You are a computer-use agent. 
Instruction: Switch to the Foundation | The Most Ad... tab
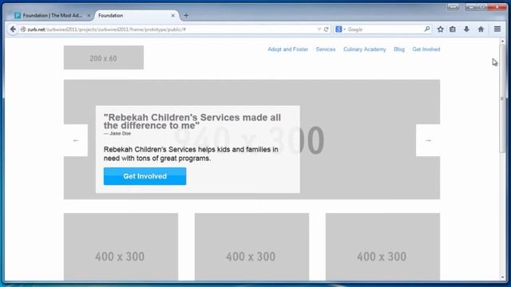point(52,15)
